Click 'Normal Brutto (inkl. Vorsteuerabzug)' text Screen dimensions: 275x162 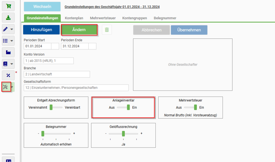191,115
